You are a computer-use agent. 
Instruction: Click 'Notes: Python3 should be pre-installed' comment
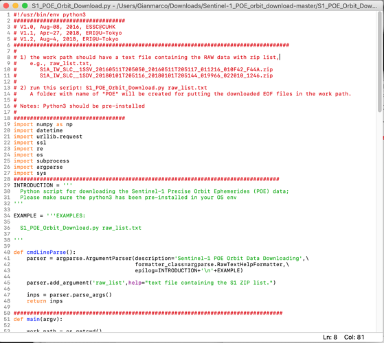point(79,106)
